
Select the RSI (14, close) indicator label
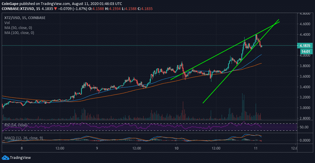16,125
